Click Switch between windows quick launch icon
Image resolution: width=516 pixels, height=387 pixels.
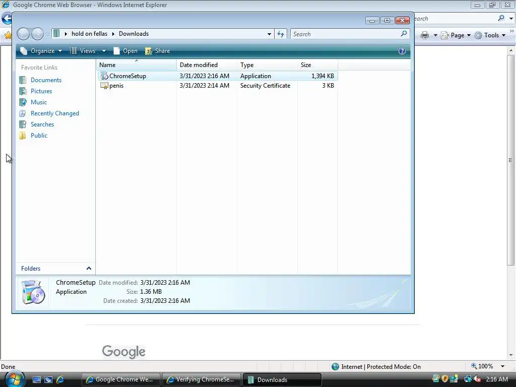coord(48,380)
